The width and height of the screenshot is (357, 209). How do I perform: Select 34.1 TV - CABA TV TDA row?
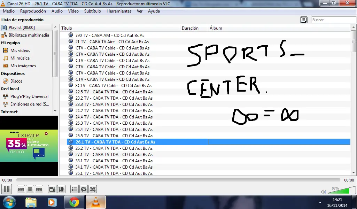[x=209, y=167]
